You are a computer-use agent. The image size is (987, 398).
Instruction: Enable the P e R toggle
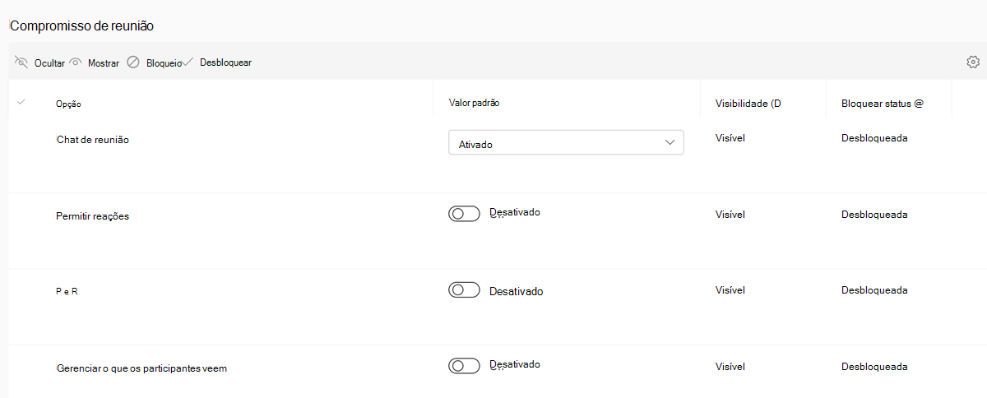[x=464, y=290]
